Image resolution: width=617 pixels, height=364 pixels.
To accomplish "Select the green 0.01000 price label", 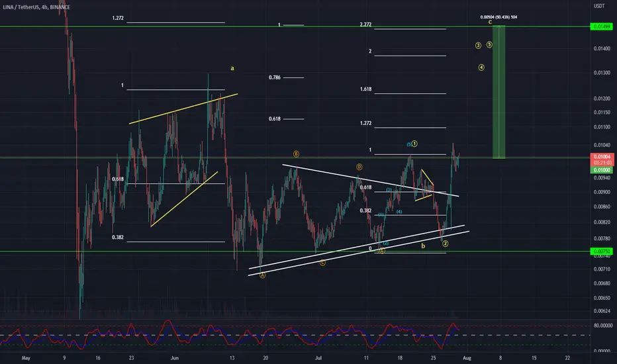I will (602, 170).
